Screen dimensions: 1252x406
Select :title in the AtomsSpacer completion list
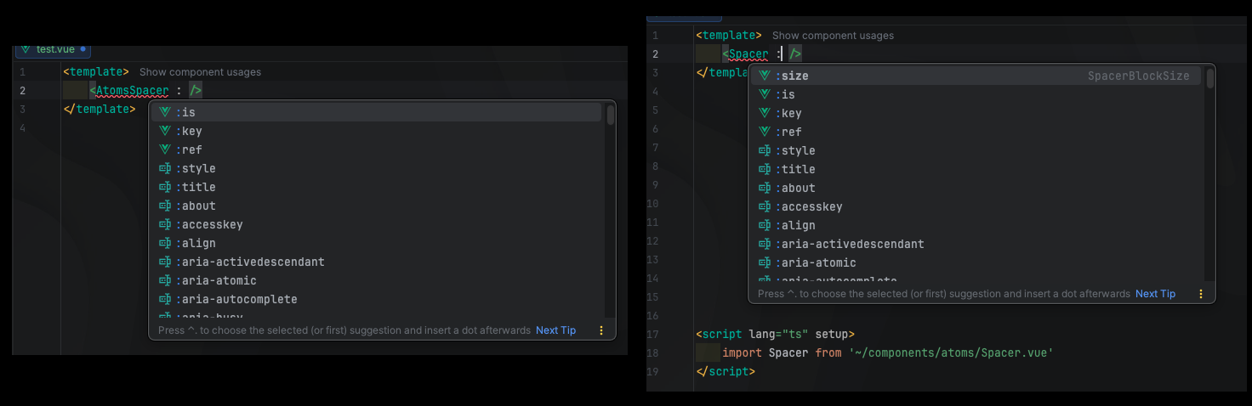198,187
